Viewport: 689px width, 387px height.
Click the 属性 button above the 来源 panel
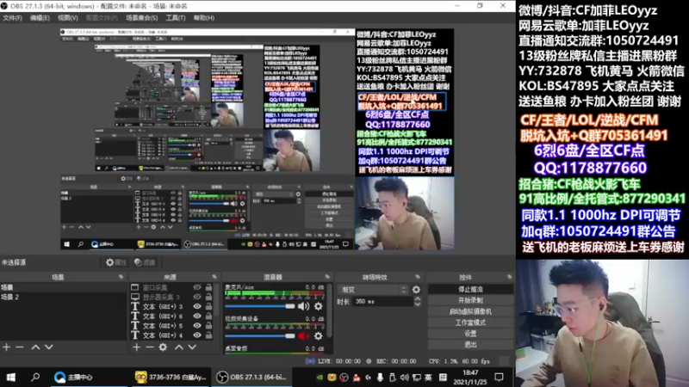click(x=115, y=262)
